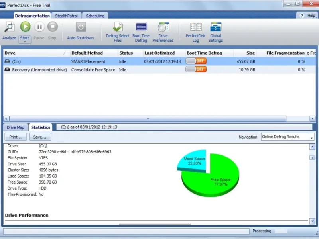Image resolution: width=319 pixels, height=239 pixels.
Task: Click the Cluster Size 4096 bytes value
Action: point(48,170)
